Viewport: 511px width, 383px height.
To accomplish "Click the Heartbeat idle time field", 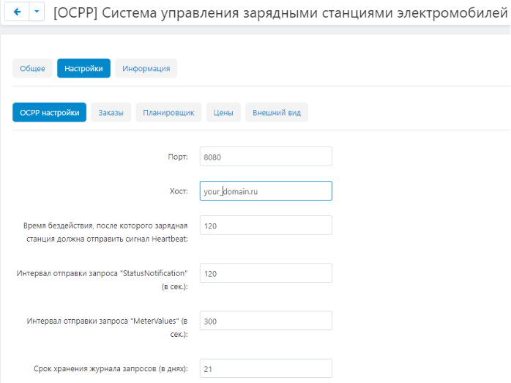I will (266, 226).
